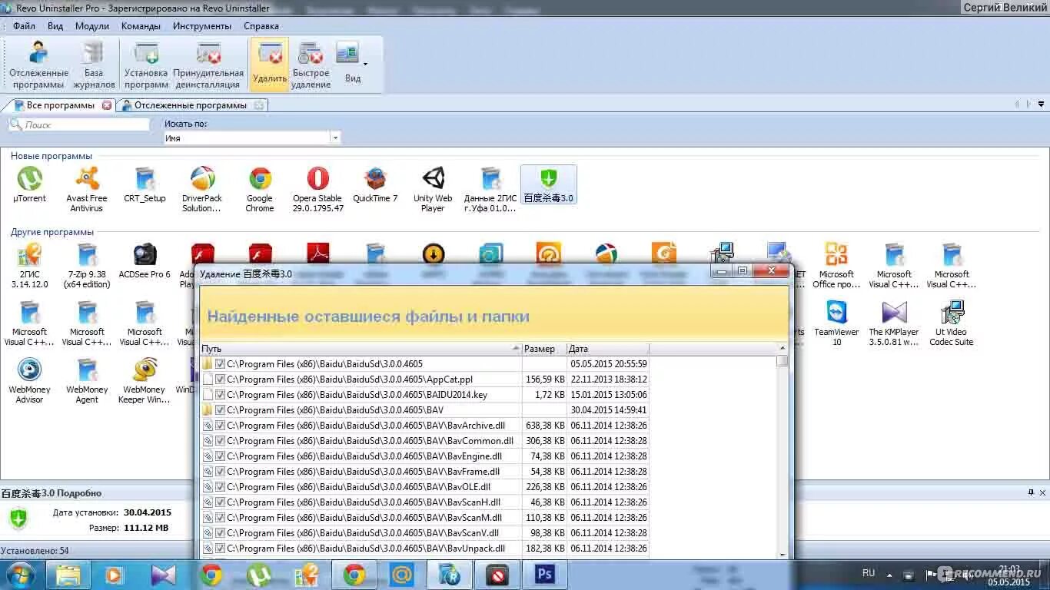Select ACDSee Pro 6 program icon

(145, 262)
